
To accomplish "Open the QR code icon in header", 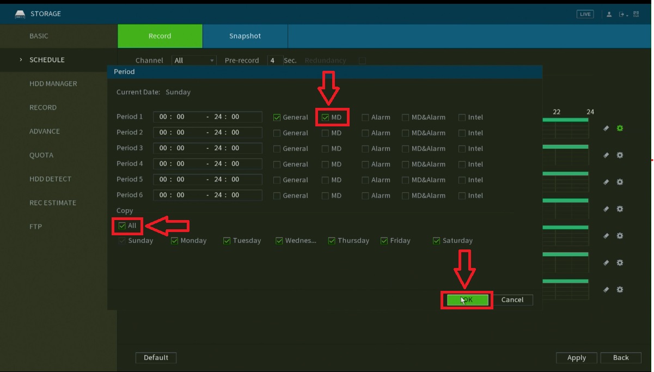I will click(636, 14).
